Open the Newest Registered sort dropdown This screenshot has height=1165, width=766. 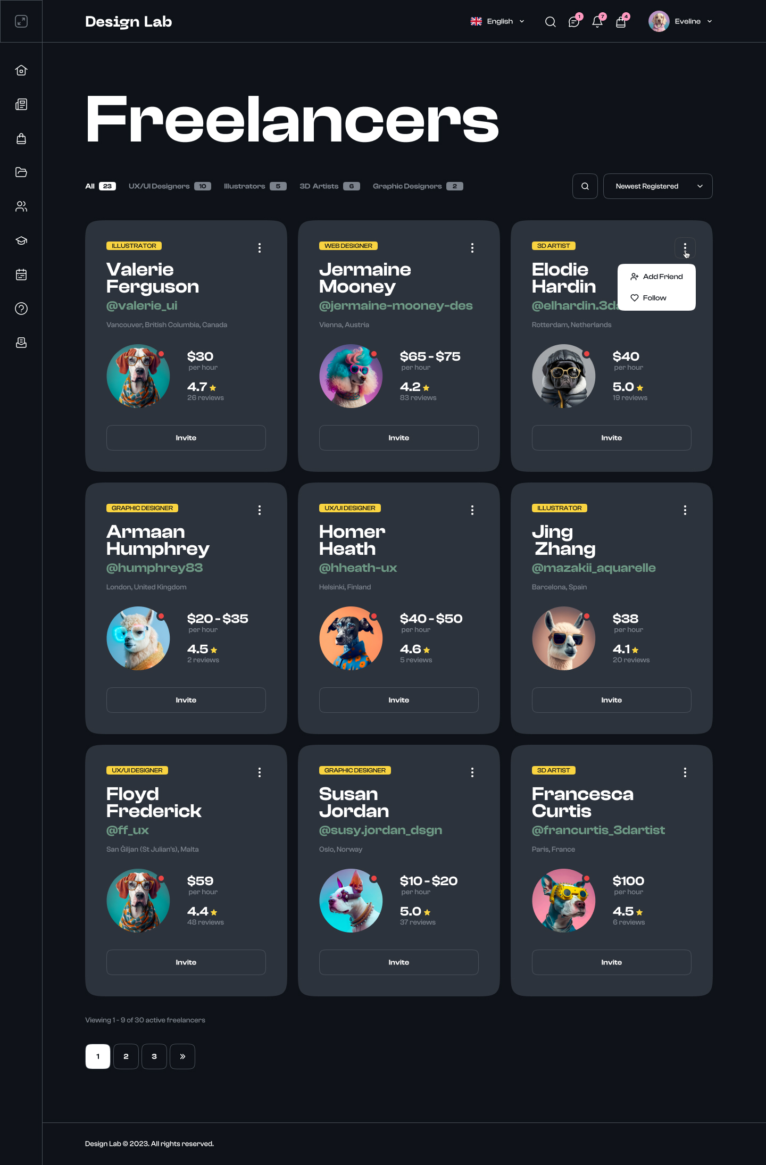coord(658,186)
